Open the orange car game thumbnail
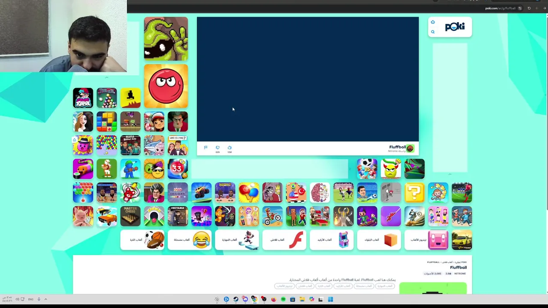 [107, 216]
